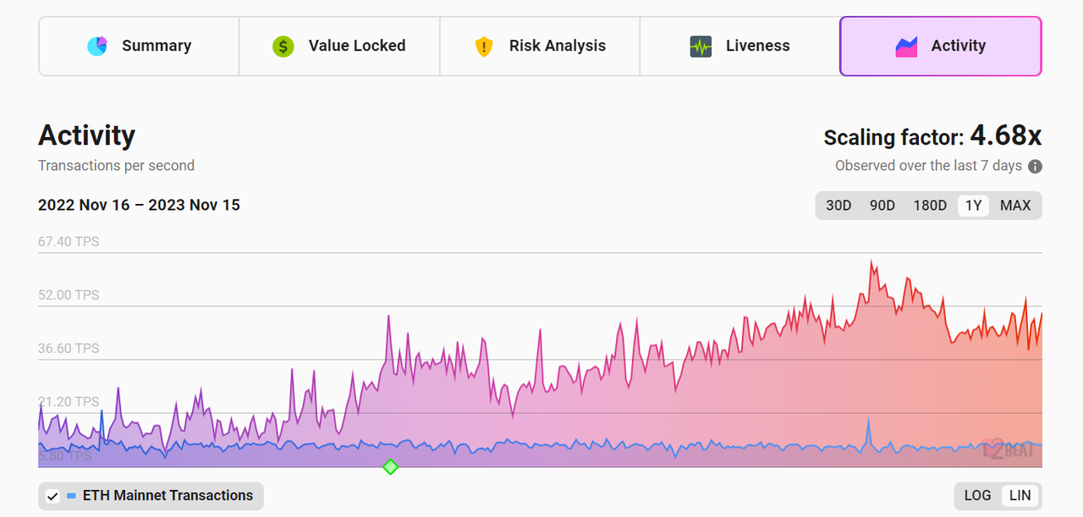Click the pie chart icon on Summary tab
Image resolution: width=1083 pixels, height=517 pixels.
[x=98, y=46]
